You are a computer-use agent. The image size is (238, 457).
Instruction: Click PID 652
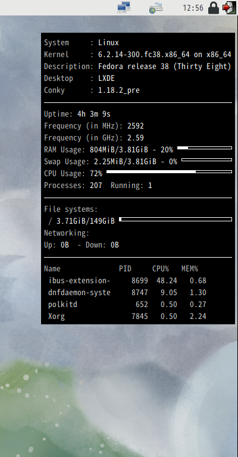tap(142, 305)
